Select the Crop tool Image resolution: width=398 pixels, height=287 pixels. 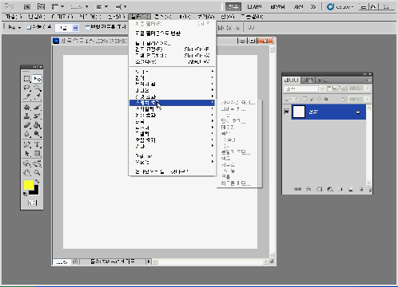27,96
